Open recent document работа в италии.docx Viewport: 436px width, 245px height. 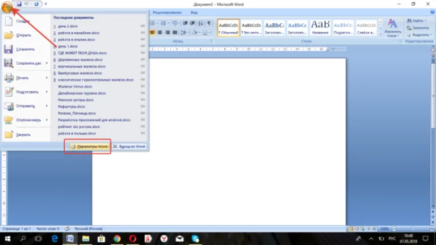click(76, 40)
